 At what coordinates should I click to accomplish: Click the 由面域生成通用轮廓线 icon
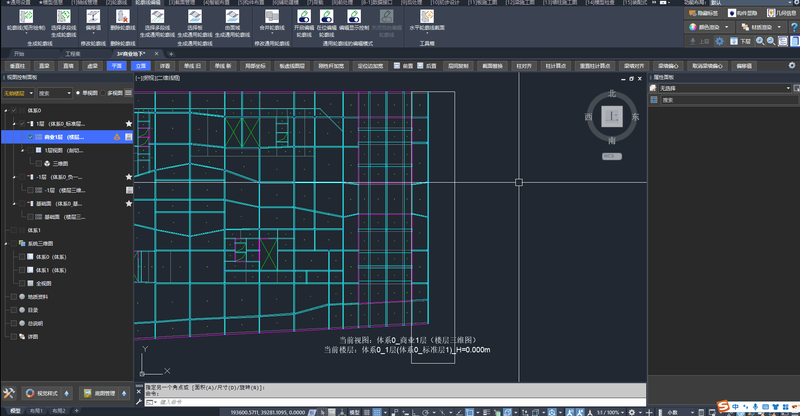pyautogui.click(x=232, y=17)
